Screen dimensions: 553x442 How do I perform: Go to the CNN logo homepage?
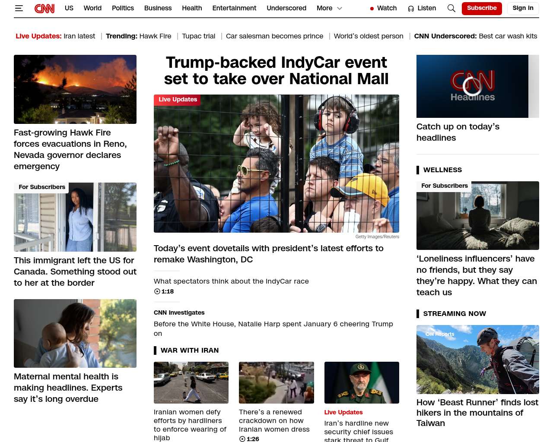pos(44,8)
